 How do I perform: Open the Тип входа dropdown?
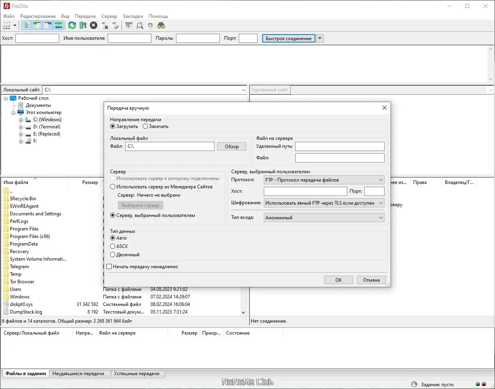[x=324, y=218]
